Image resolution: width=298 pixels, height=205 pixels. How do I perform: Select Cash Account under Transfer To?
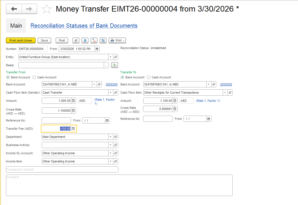149,77
